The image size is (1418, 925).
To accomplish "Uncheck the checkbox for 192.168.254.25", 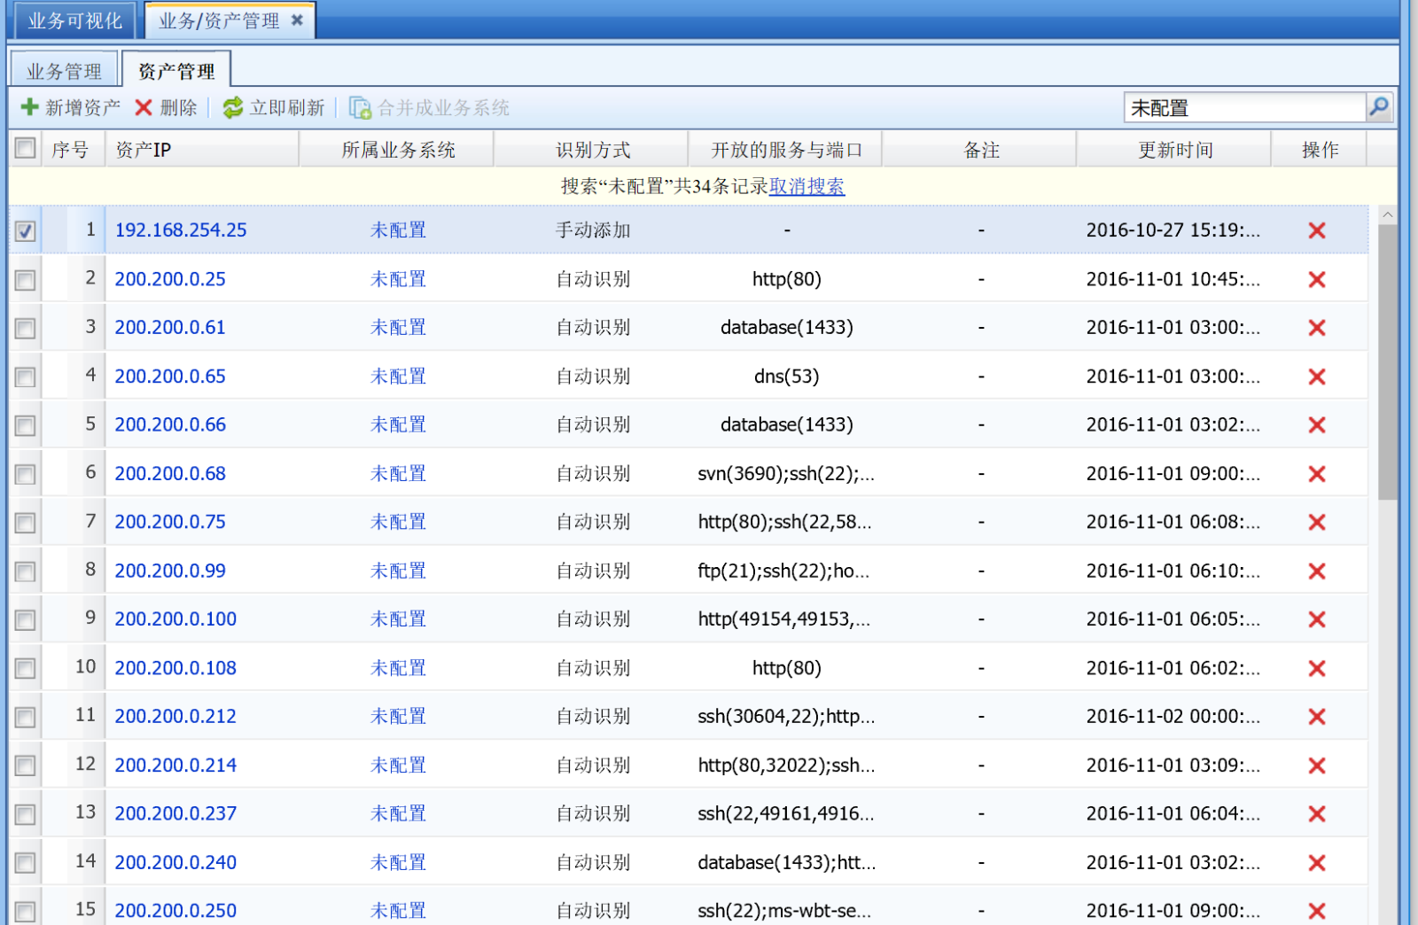I will pos(25,231).
